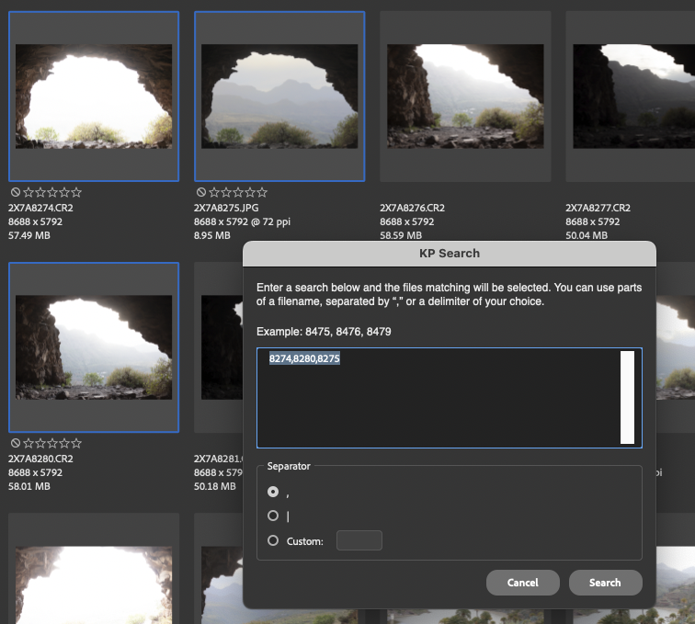Set 2X7A8280.CR2 rating to three stars
The image size is (695, 624).
pos(52,443)
